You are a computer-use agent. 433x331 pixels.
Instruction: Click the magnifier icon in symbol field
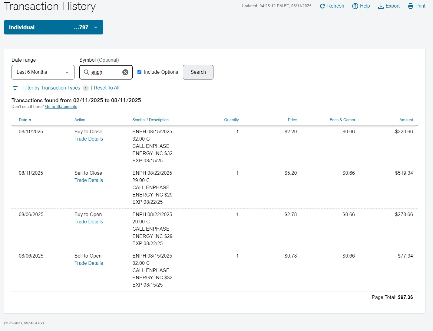[86, 72]
